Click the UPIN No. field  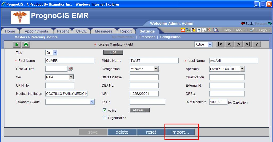tap(59, 86)
